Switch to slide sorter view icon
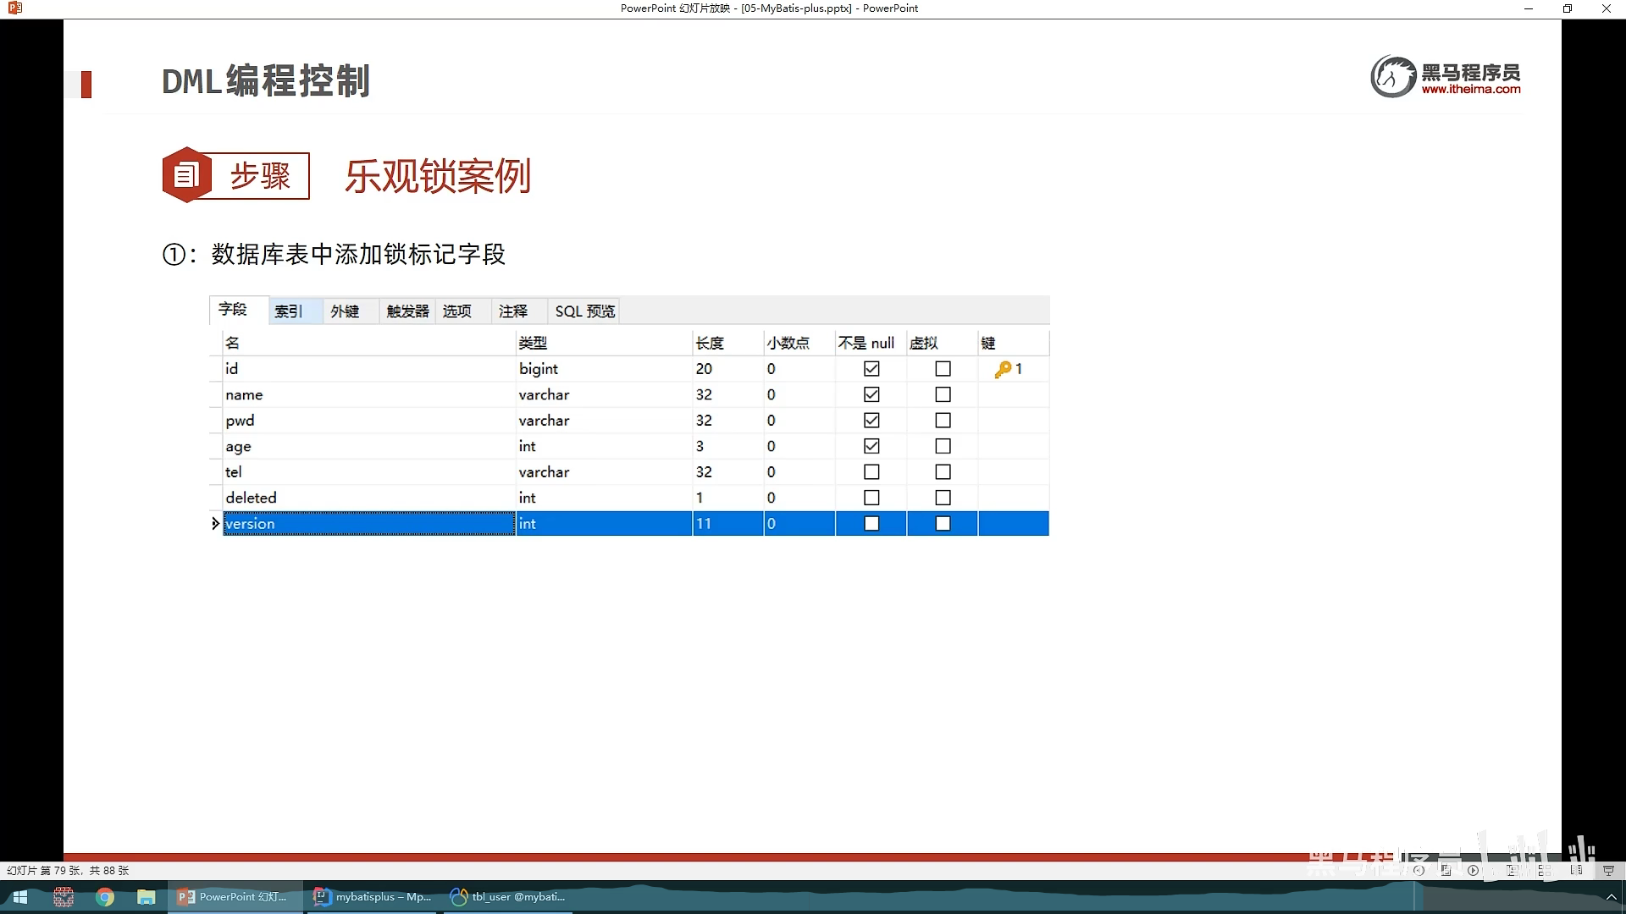 1546,870
